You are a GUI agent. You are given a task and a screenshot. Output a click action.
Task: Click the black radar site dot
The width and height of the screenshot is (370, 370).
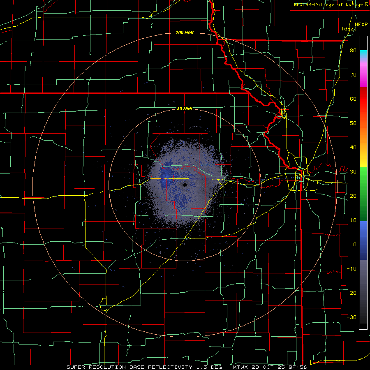185,185
